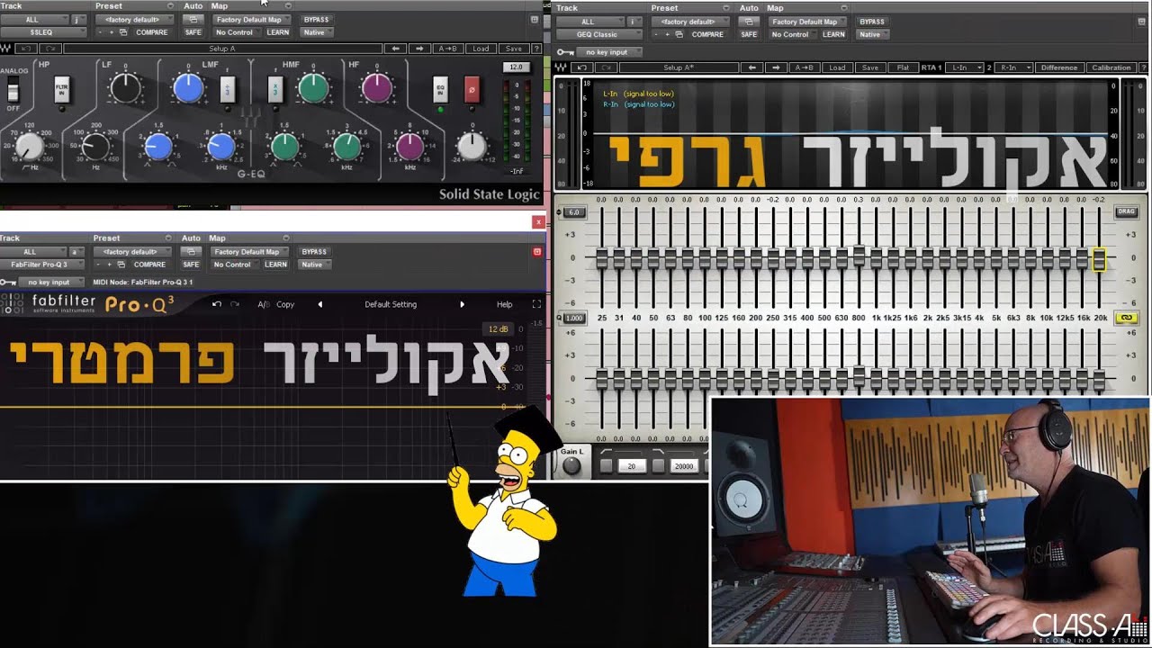Open help question mark in SSL EQ
This screenshot has width=1152, height=648.
537,49
